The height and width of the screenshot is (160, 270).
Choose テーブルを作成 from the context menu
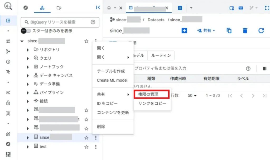click(x=111, y=71)
